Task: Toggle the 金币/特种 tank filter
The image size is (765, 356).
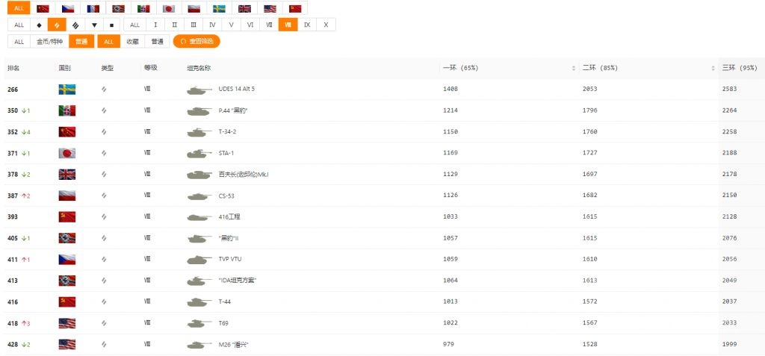Action: 49,41
